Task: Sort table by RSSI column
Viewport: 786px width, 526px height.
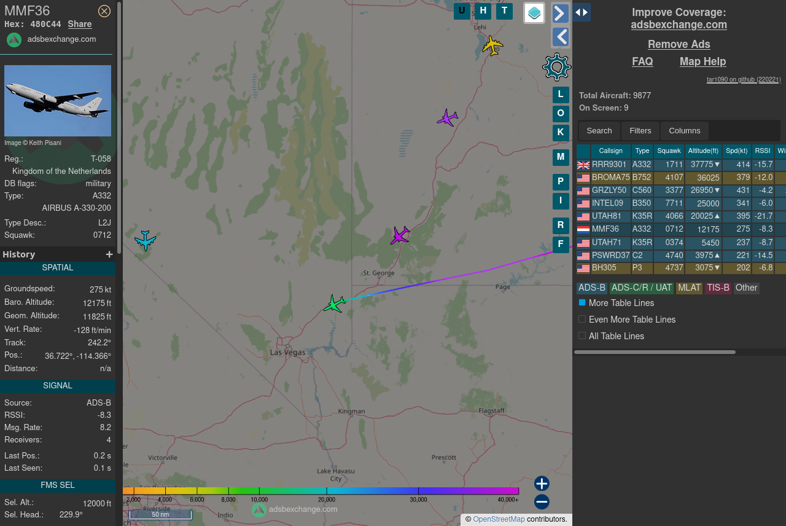Action: (763, 151)
